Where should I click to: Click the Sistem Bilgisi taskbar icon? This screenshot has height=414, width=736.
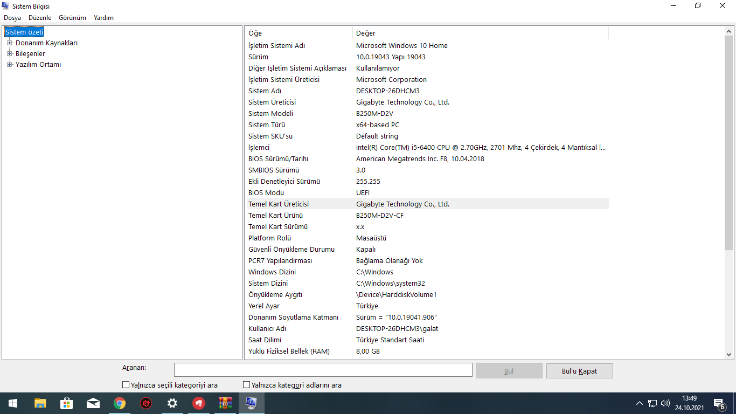coord(251,403)
